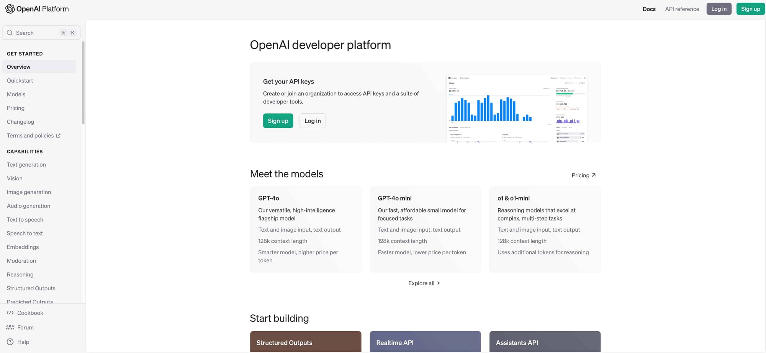Click the Explore all chevron arrow
The height and width of the screenshot is (353, 766).
click(x=439, y=283)
